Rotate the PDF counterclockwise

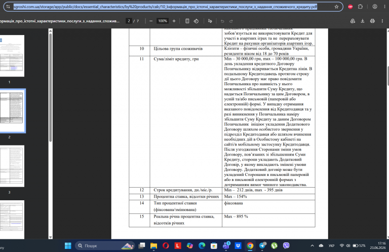click(x=196, y=21)
